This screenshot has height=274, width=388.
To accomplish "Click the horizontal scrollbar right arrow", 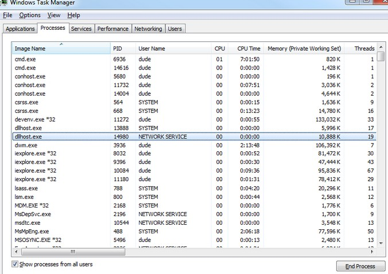I will pyautogui.click(x=372, y=252).
